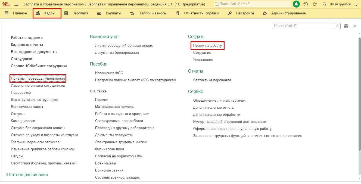
Task: Open Листки сообщений об изменениях
Action: pos(124,46)
